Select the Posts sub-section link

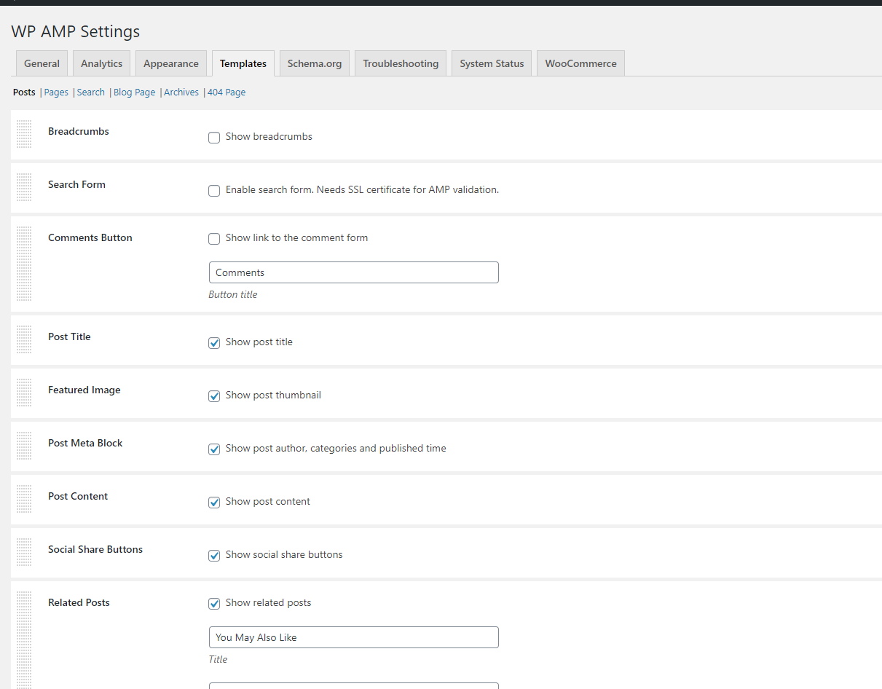tap(24, 92)
